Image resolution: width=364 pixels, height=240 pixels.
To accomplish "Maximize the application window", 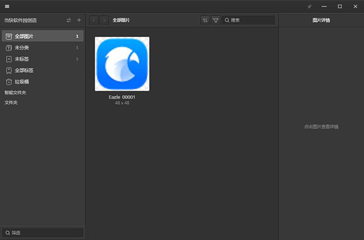I will 340,7.
